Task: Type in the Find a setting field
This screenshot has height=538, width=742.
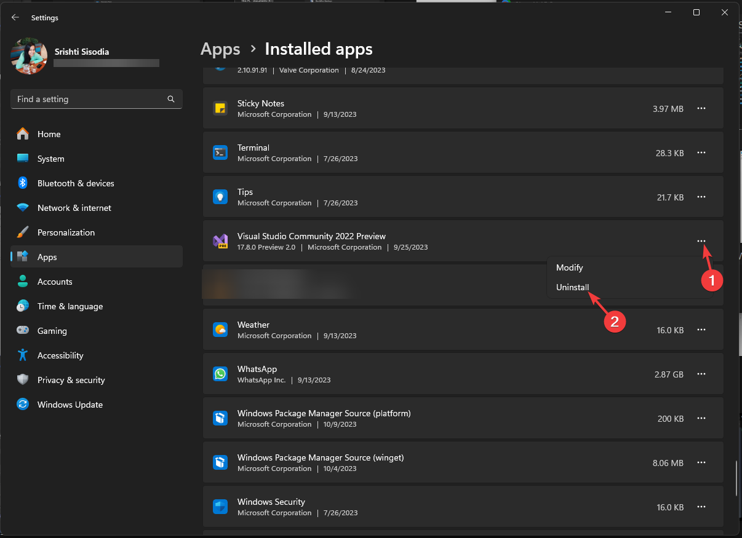Action: pyautogui.click(x=89, y=99)
